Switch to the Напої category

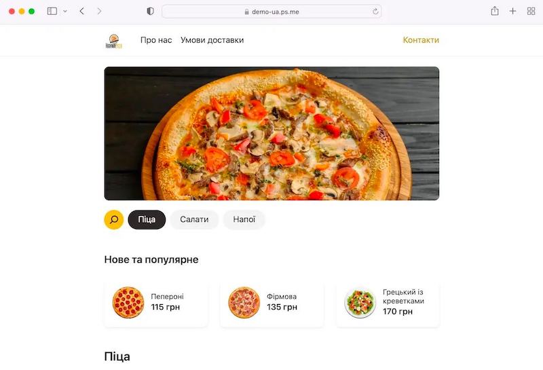click(244, 220)
